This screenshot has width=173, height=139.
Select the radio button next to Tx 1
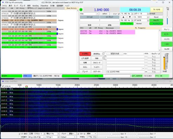coord(146,57)
